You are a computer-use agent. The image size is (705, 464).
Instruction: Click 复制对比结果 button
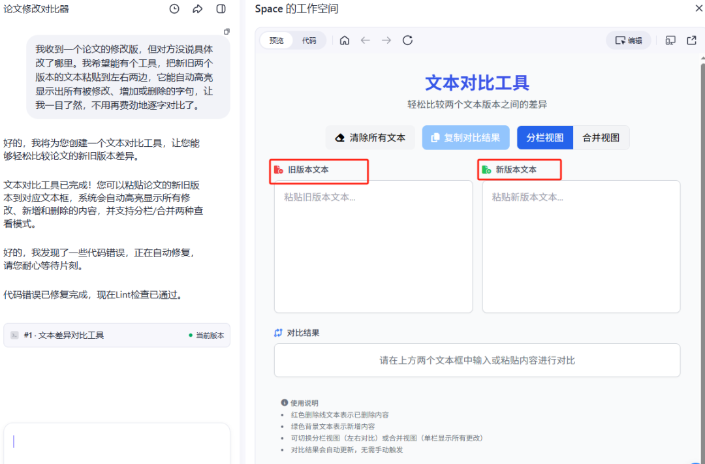click(466, 138)
